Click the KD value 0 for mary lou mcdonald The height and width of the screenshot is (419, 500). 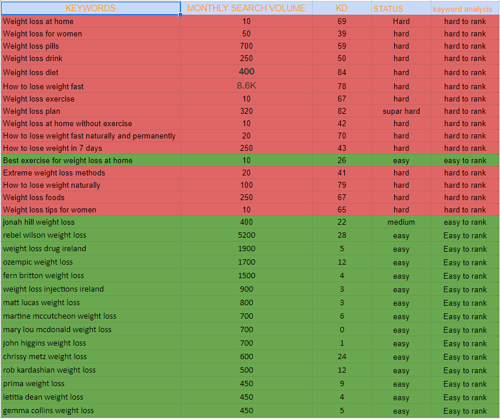(x=341, y=330)
